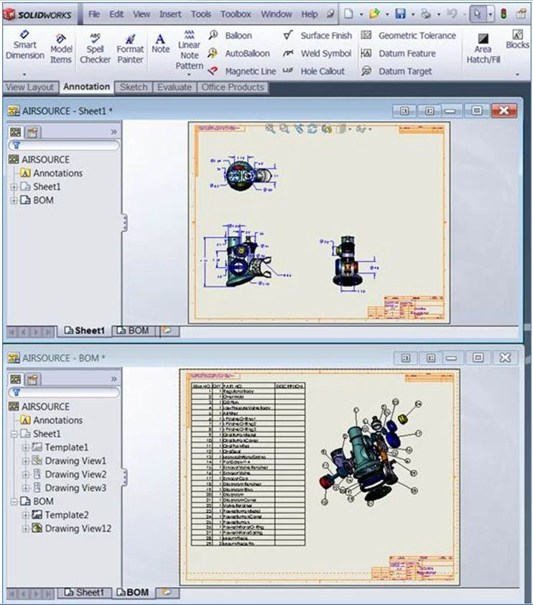Image resolution: width=533 pixels, height=605 pixels.
Task: Click filter field in Sheet1 window tree
Action: click(65, 145)
